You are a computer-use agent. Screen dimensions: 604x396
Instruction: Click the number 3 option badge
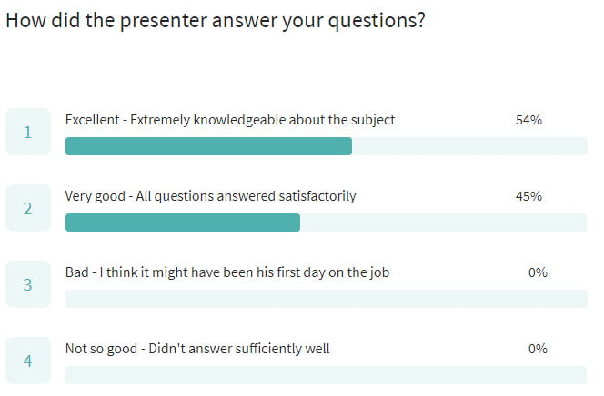[x=28, y=284]
